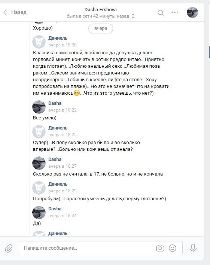Click the camera photo icon
Screen dimensions: 210x265
[x=160, y=248]
